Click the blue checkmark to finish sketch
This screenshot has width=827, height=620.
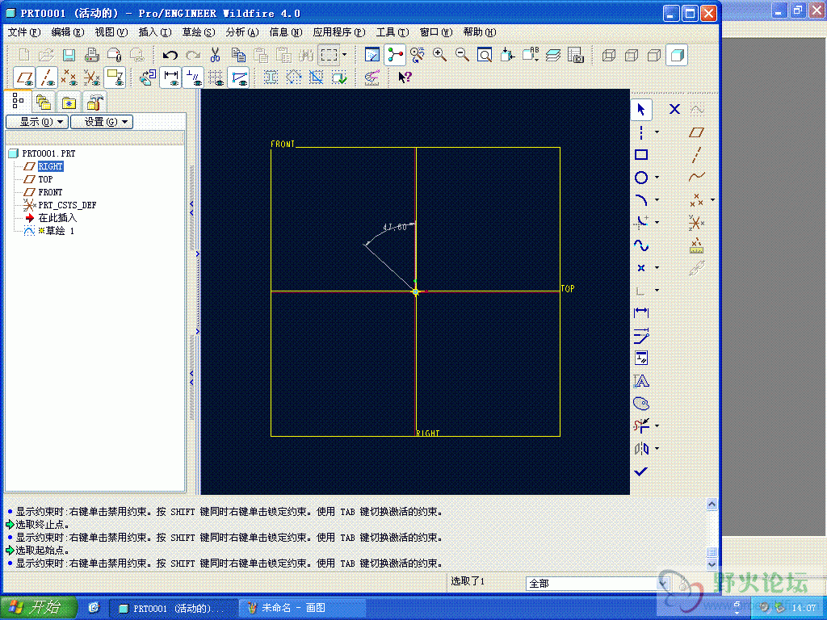pyautogui.click(x=641, y=471)
